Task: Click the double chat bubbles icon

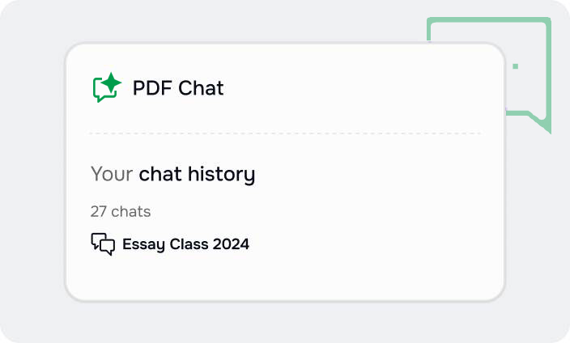Action: tap(103, 243)
